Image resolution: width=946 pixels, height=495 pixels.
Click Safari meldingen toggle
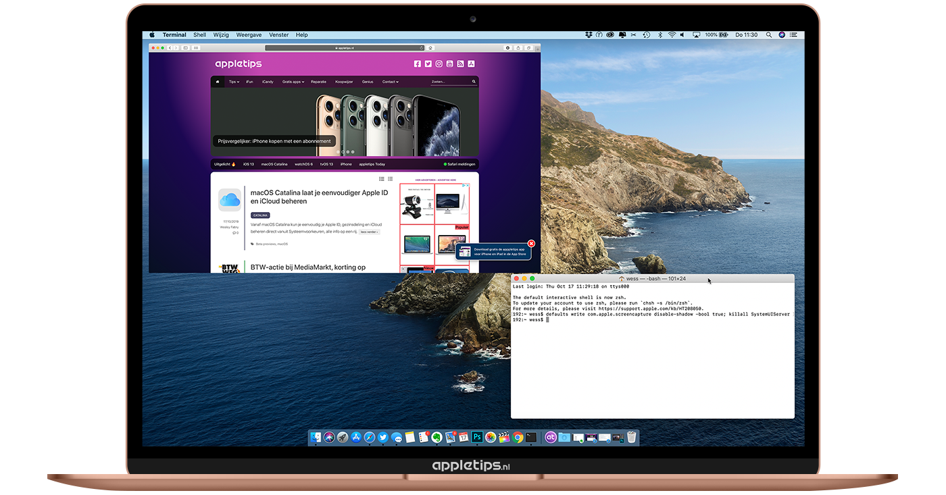(459, 164)
